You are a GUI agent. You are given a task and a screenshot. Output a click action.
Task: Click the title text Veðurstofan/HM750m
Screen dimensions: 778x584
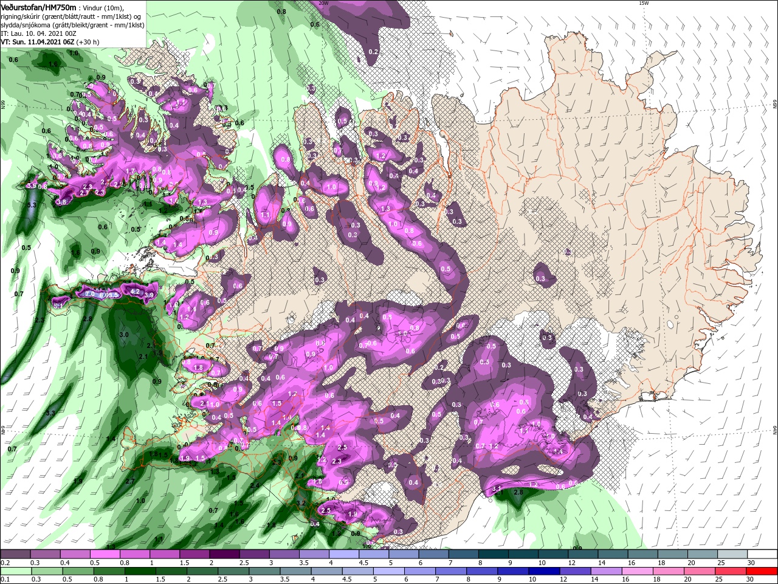pos(38,7)
